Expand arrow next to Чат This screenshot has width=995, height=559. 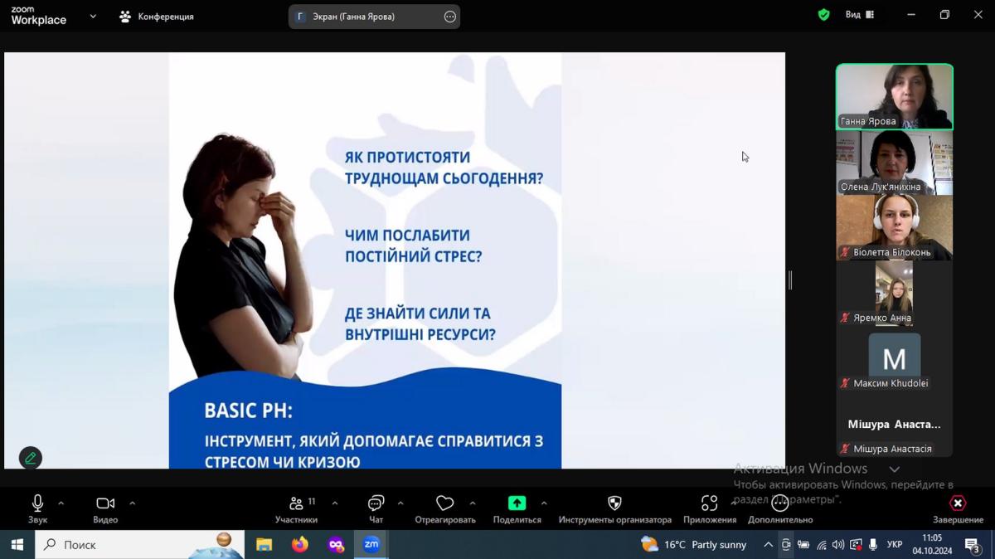click(x=400, y=503)
